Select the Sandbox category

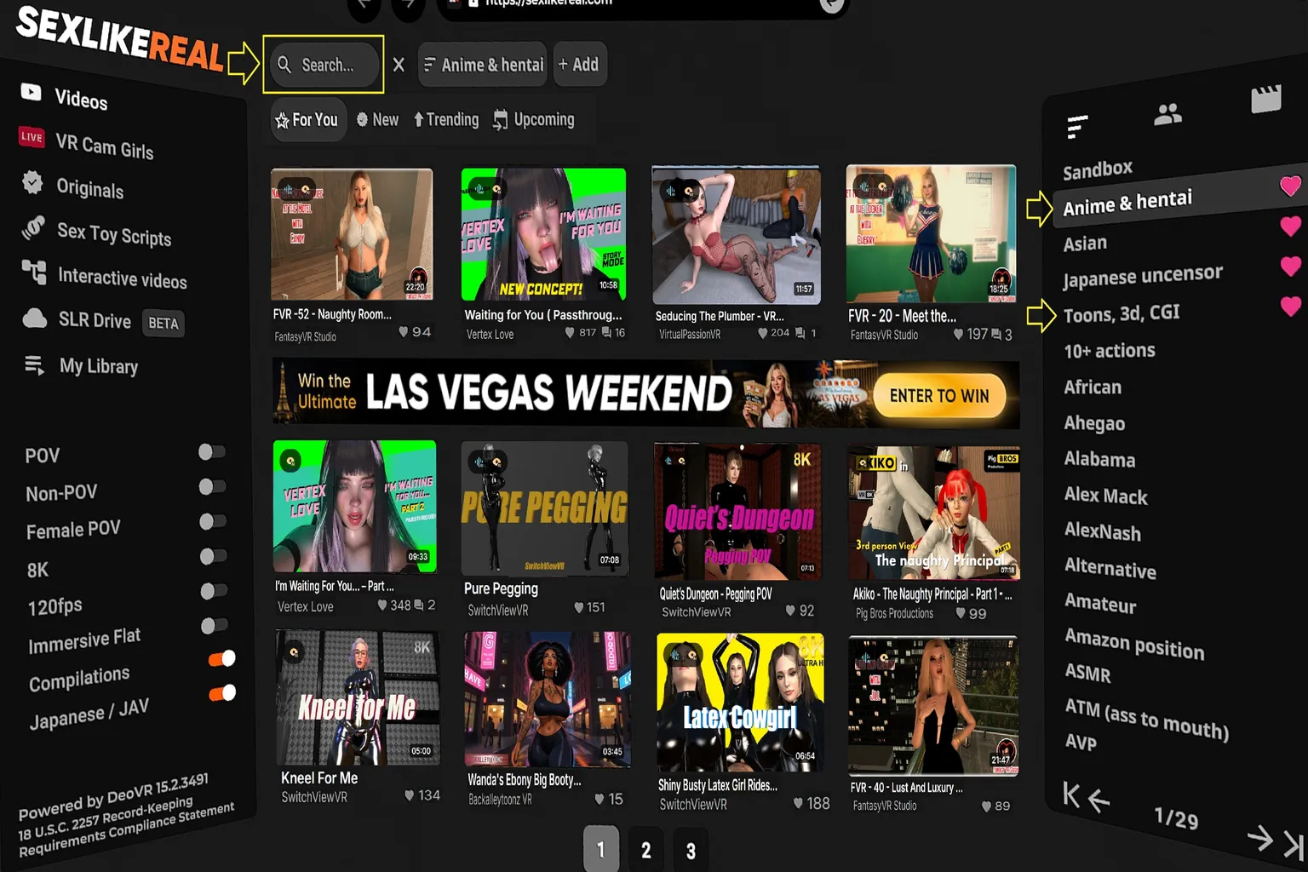coord(1097,170)
